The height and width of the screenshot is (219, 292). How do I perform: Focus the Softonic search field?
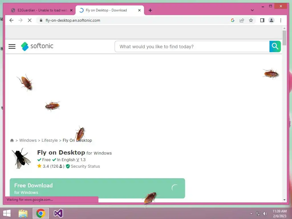tap(192, 46)
